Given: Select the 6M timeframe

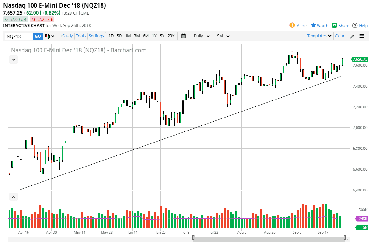Looking at the screenshot, I should tap(146, 36).
